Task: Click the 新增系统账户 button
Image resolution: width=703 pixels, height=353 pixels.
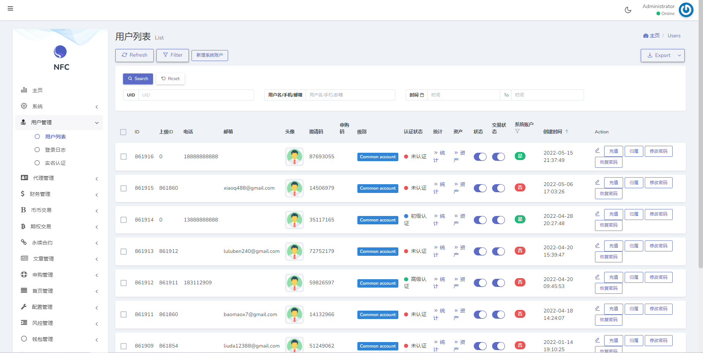Action: coord(209,55)
